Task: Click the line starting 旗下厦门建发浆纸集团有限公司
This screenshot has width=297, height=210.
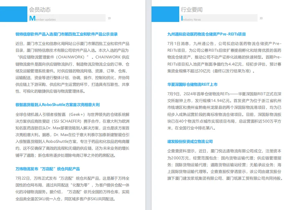Action: click(225, 178)
